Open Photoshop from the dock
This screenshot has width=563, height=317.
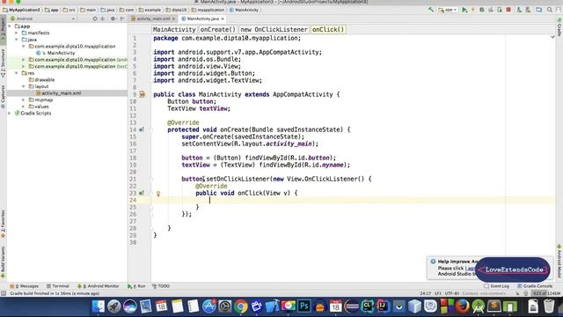point(303,306)
